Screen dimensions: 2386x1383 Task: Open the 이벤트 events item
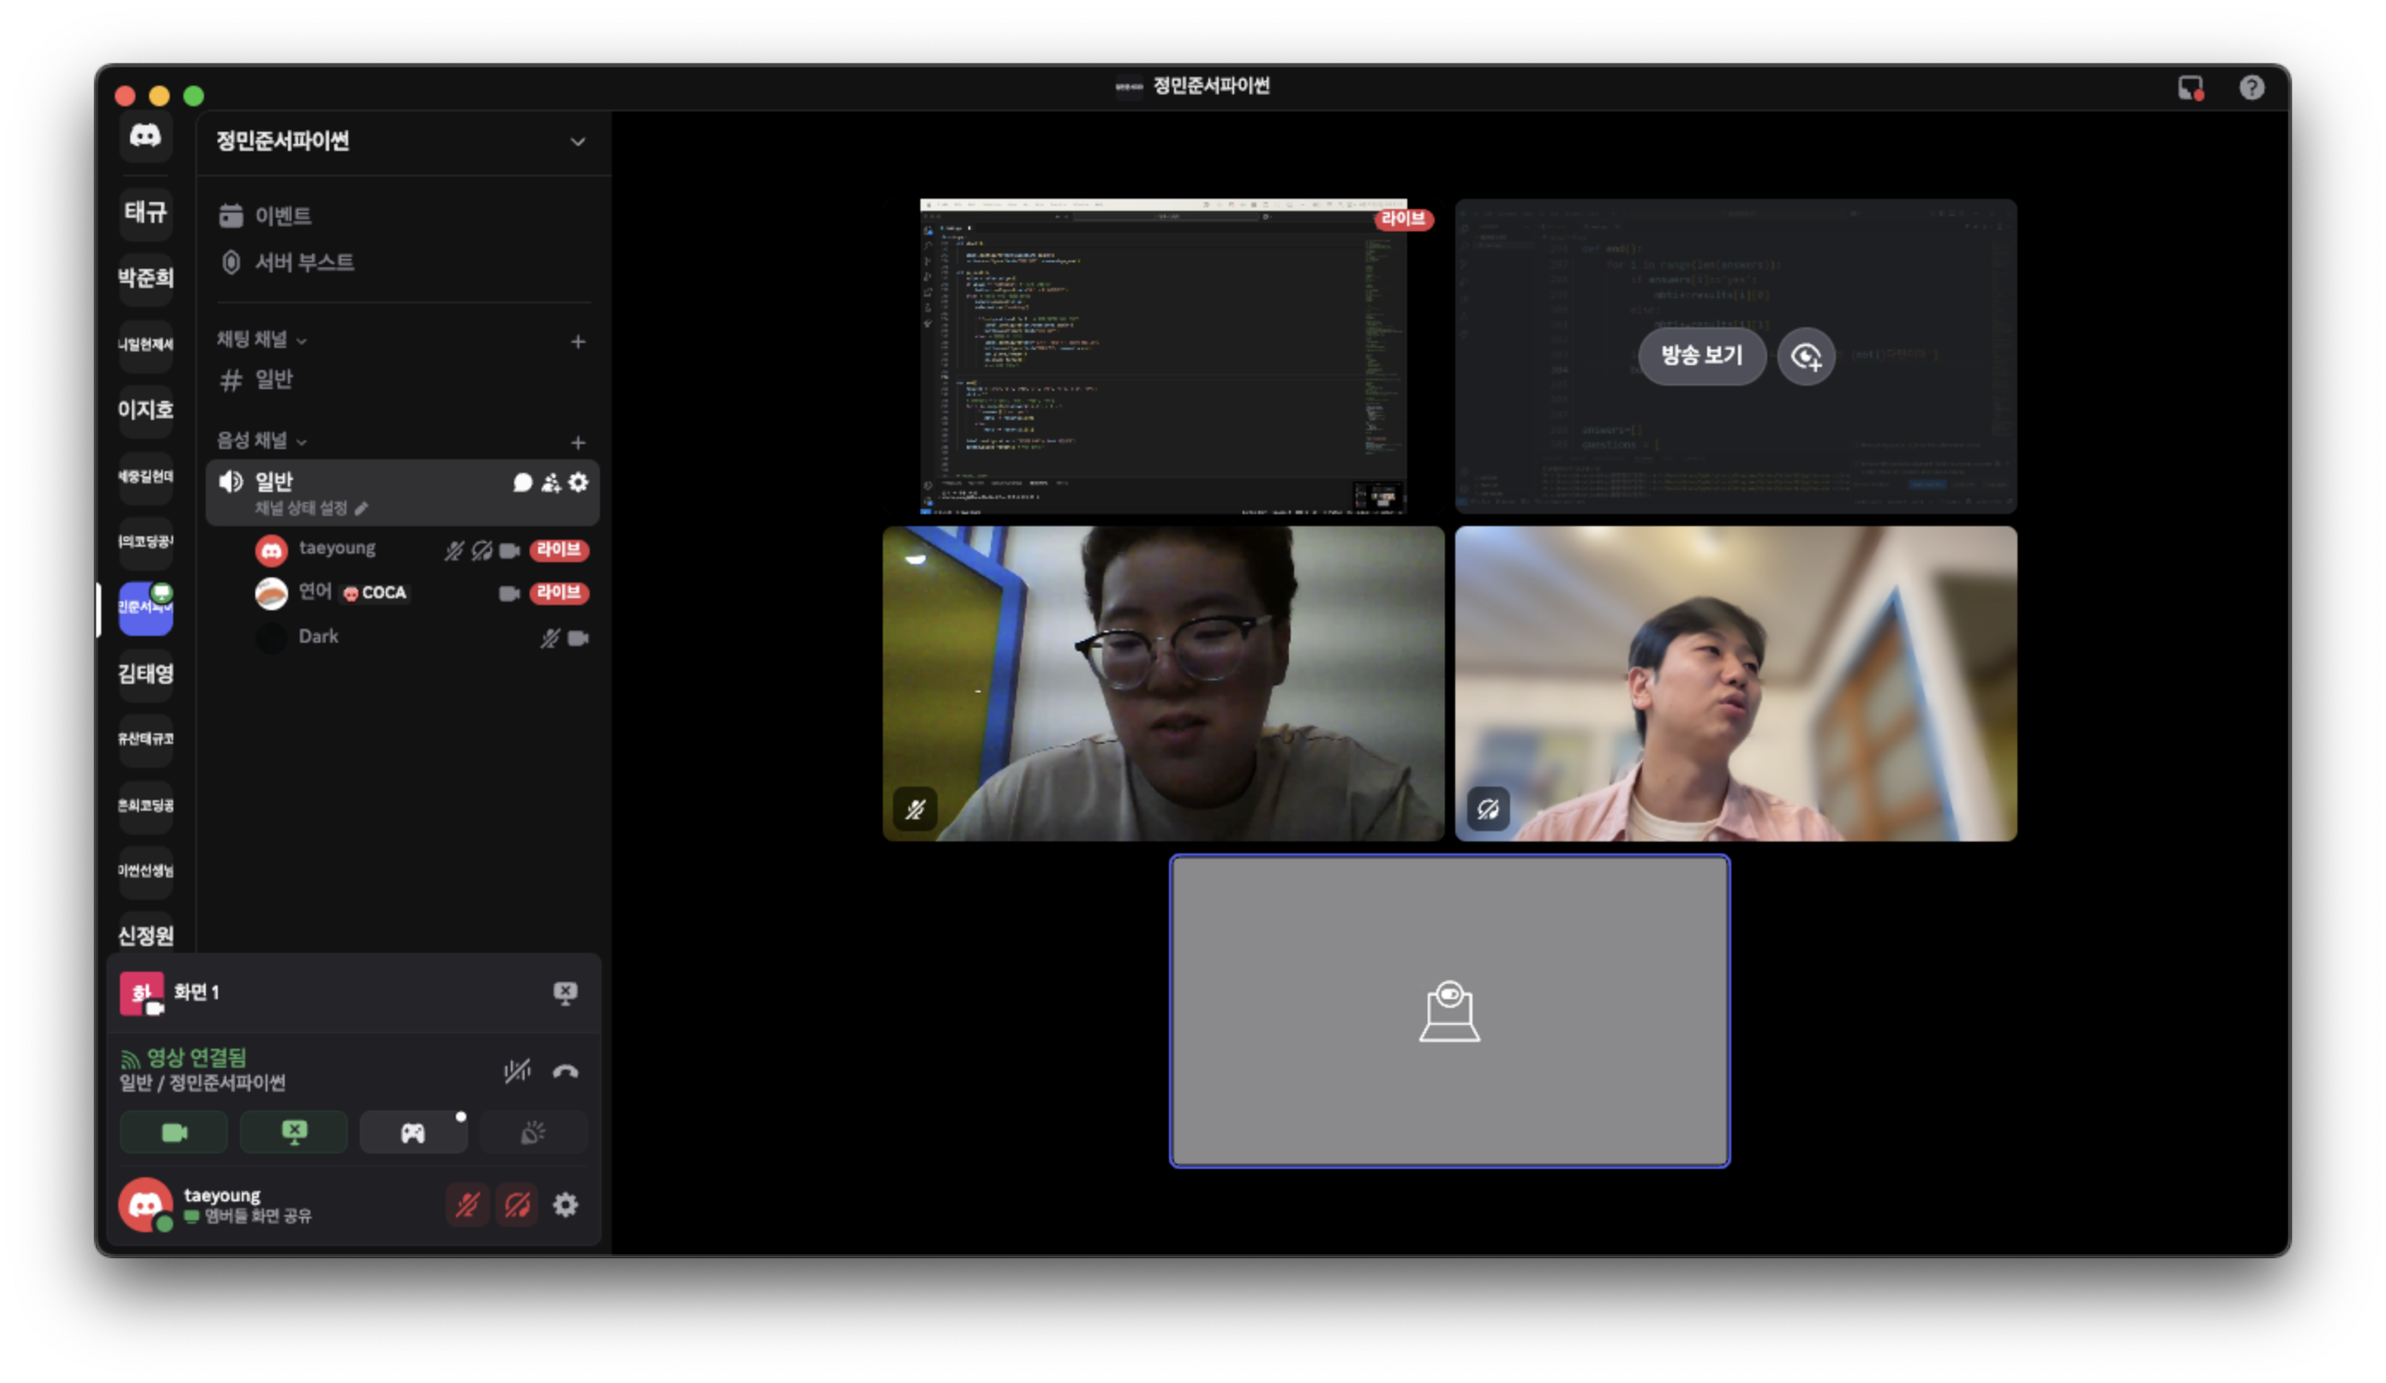pos(282,216)
